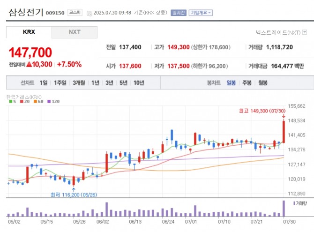Switch to the NXT tab
Image resolution: width=314 pixels, height=232 pixels.
(75, 32)
